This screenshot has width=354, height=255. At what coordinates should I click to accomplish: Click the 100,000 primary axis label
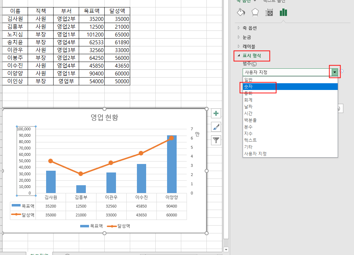coord(24,129)
